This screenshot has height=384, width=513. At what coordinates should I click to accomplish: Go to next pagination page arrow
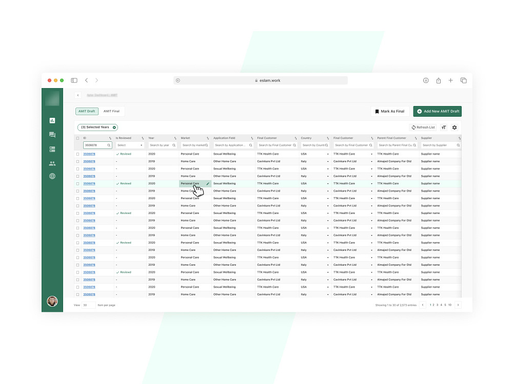(x=458, y=305)
